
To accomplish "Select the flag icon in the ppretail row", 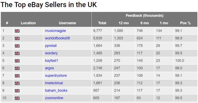I will 17,46.
